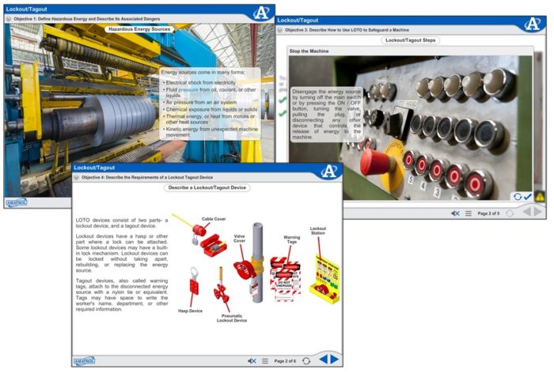The width and height of the screenshot is (554, 377).
Task: Expand the Objective 1 dropdown header
Action: [x=8, y=17]
